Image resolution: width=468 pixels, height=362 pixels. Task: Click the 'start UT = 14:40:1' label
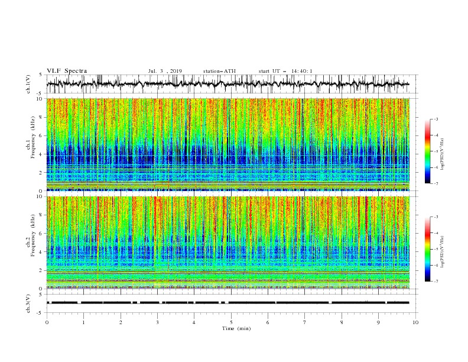coord(285,71)
